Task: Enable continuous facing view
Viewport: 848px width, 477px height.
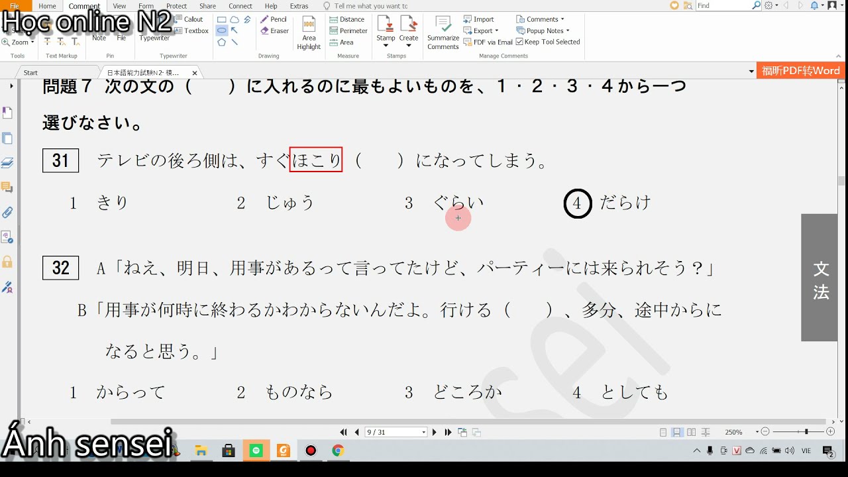Action: [x=705, y=432]
